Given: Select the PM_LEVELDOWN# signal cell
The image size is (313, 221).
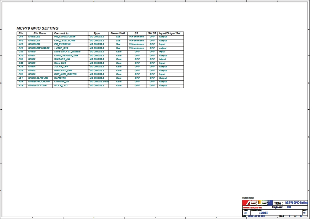Looking at the screenshot, I should (65, 37).
